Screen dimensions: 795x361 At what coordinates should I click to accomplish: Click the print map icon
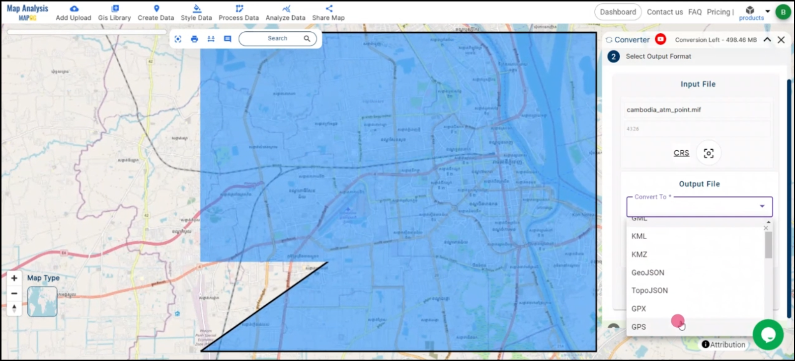pyautogui.click(x=194, y=39)
